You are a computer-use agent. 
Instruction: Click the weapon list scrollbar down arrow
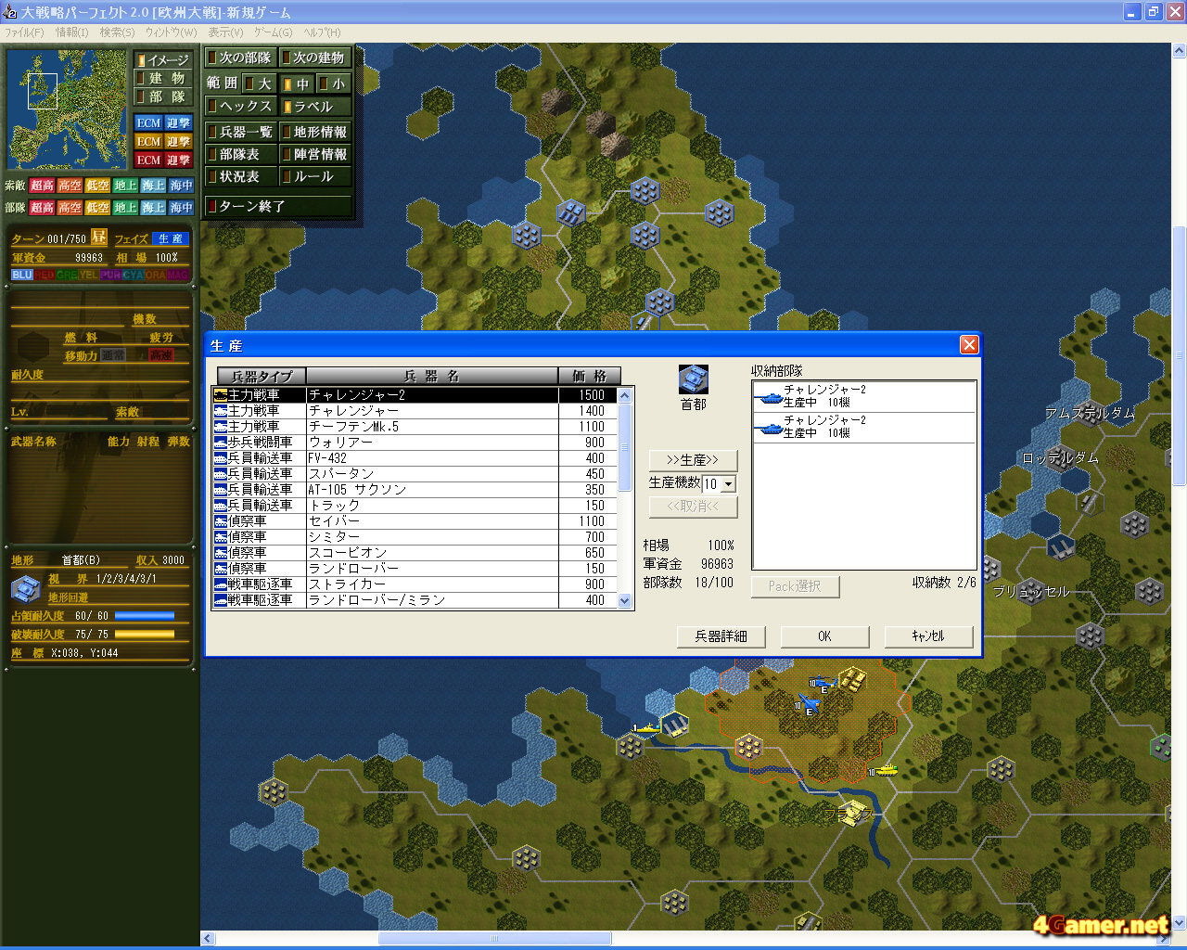[x=625, y=600]
